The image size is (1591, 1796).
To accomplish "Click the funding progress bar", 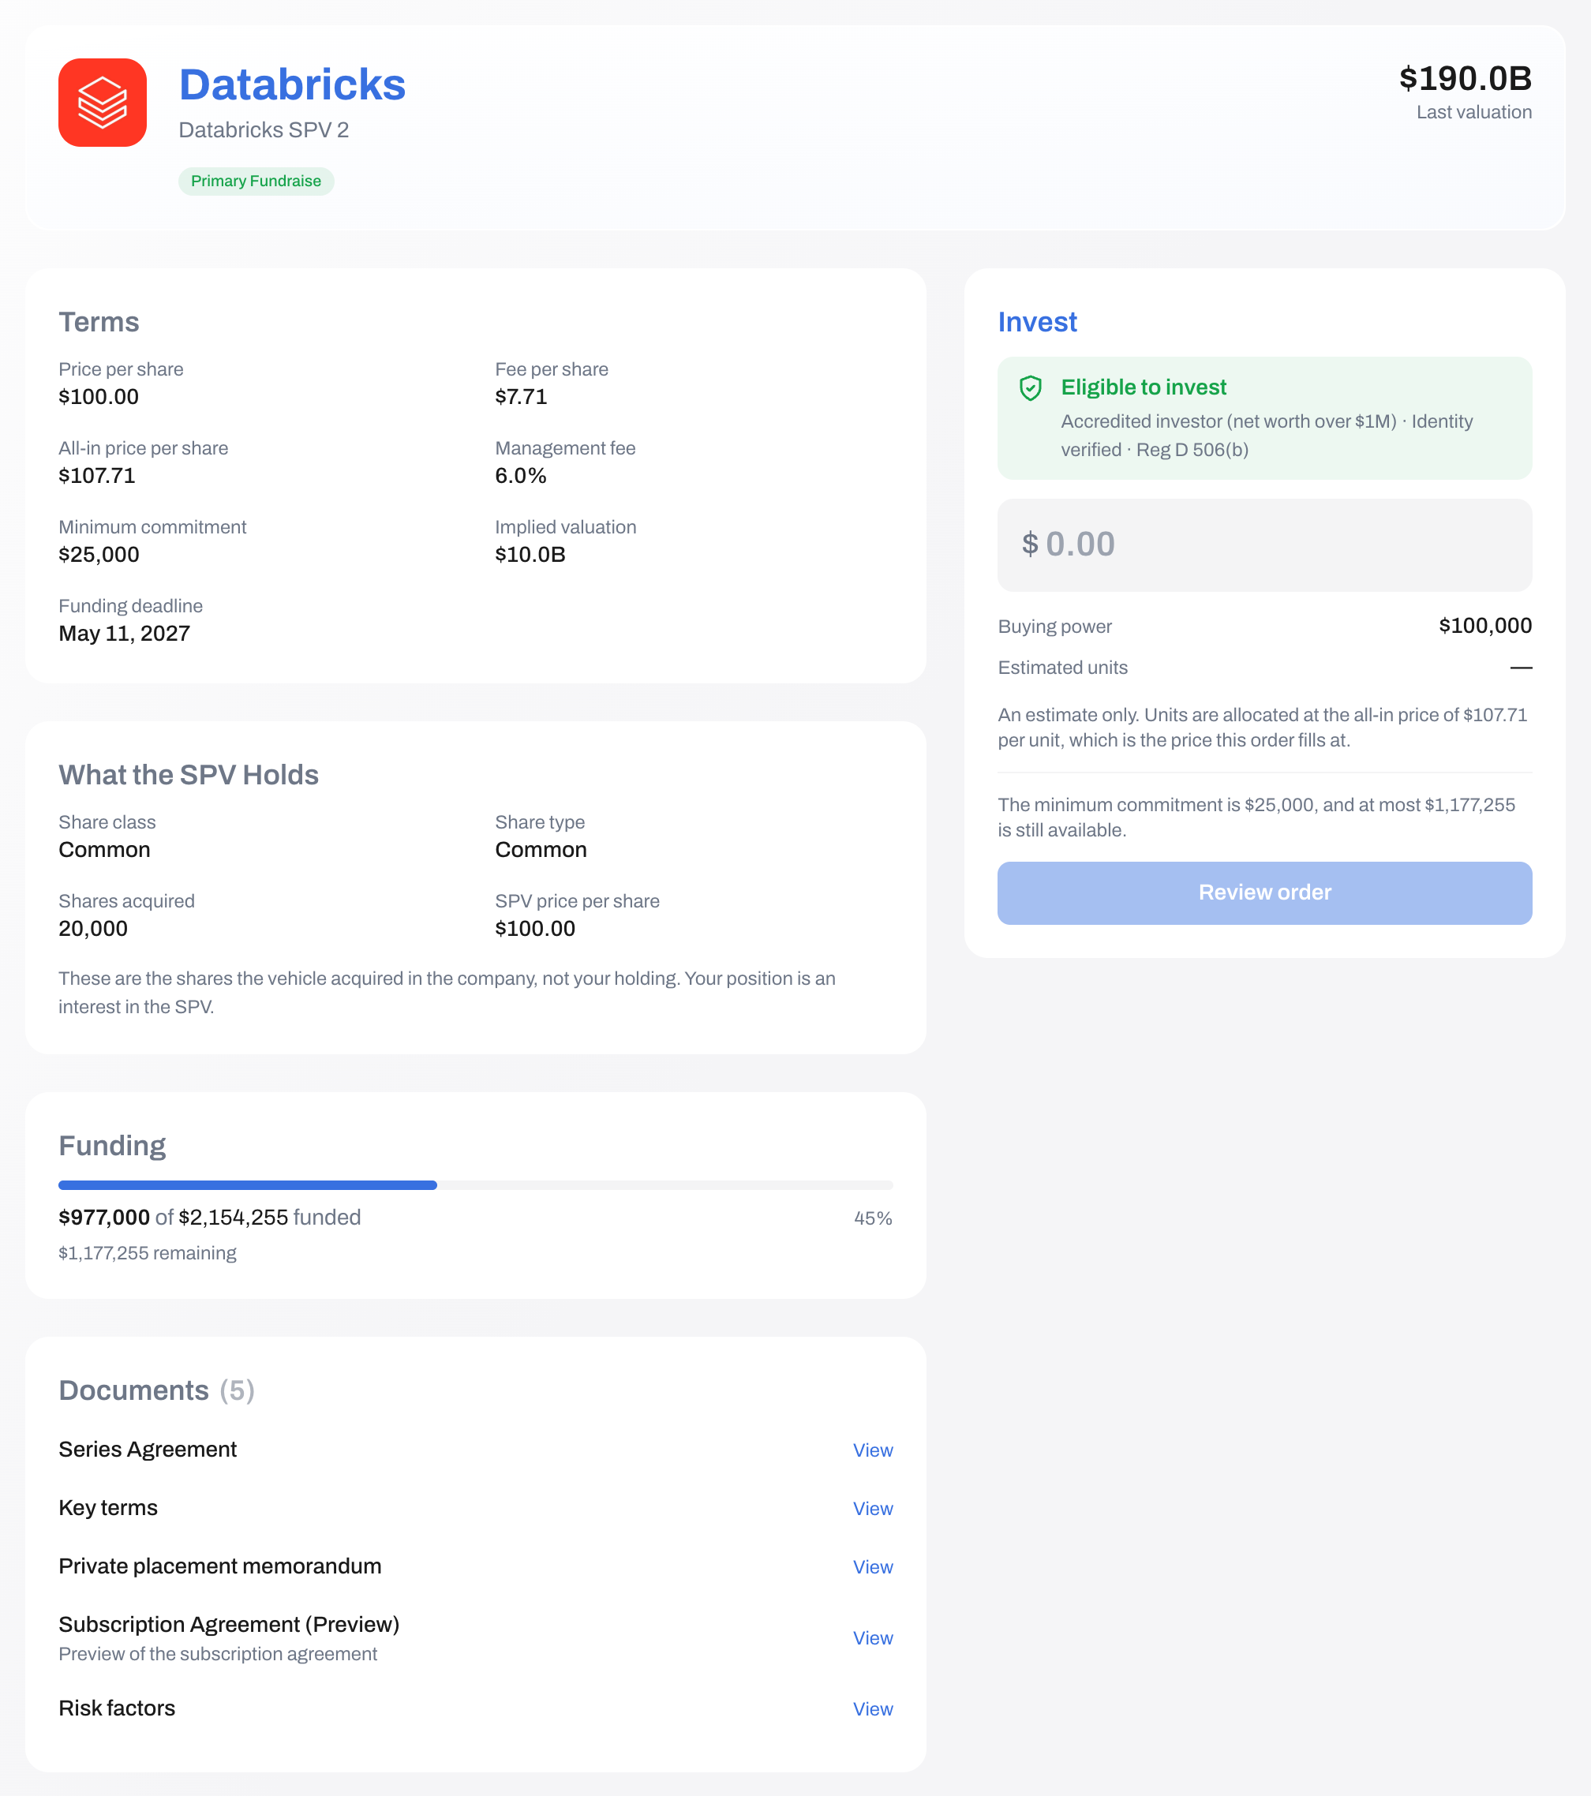I will click(x=475, y=1185).
